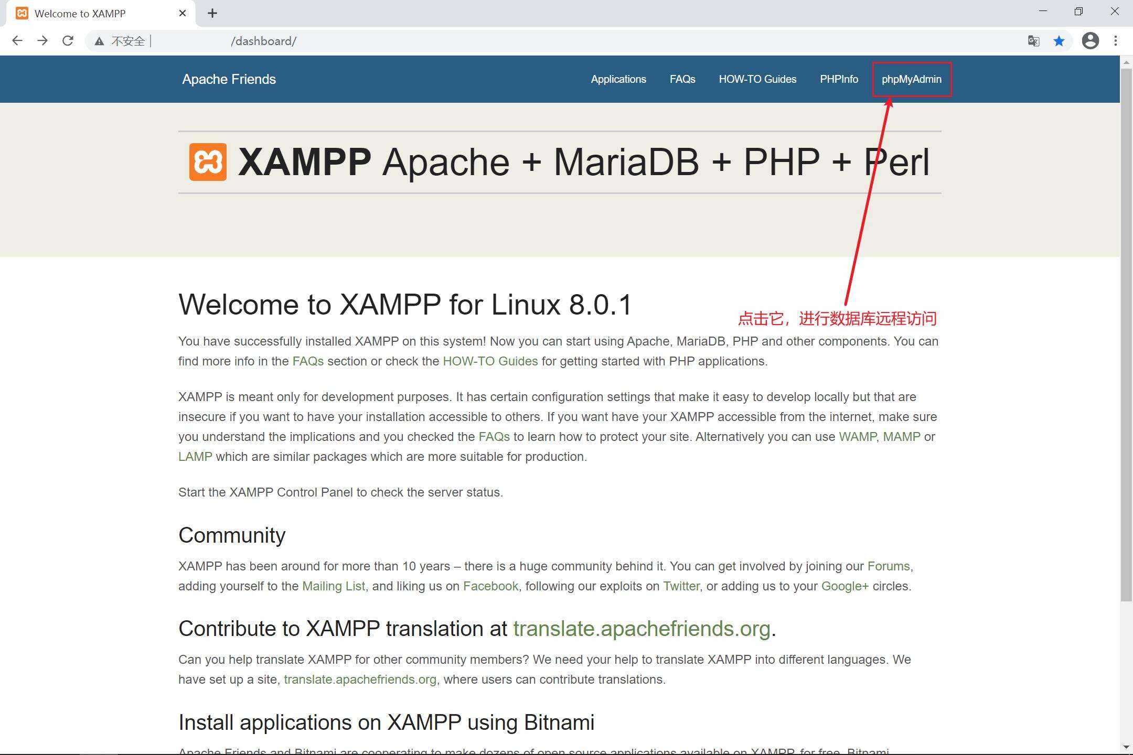Click 'Start the XAMPP Control Panel' sentence
Image resolution: width=1133 pixels, height=755 pixels.
(x=340, y=492)
